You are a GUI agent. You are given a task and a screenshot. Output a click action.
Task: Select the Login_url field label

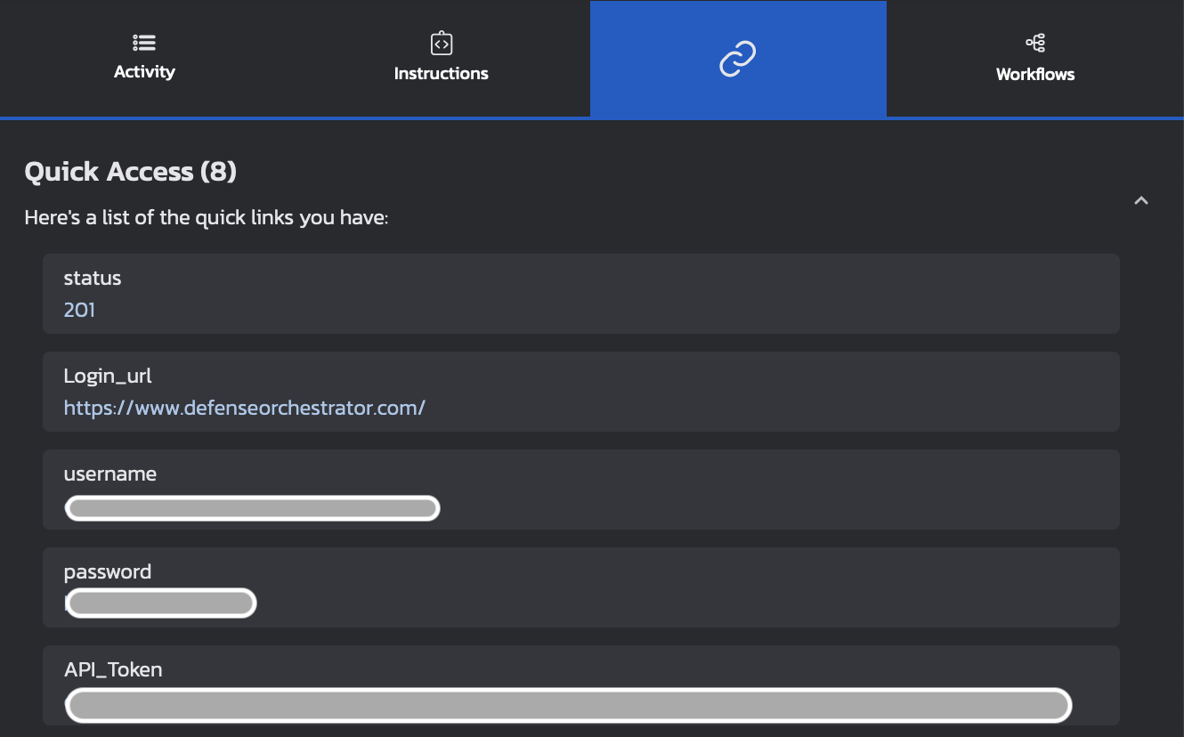point(108,377)
